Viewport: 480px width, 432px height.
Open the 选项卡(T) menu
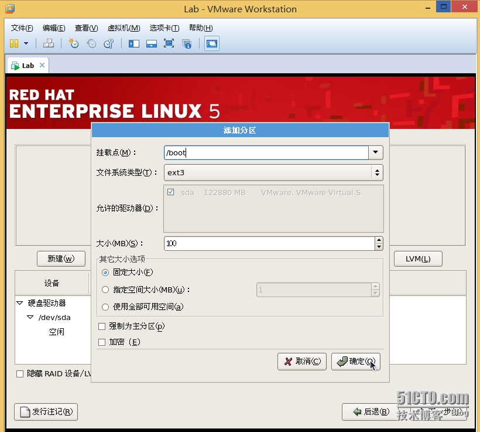(164, 28)
